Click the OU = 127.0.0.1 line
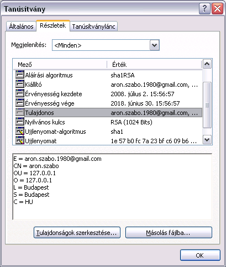Viewport: 226px width, 267px height. pos(34,173)
